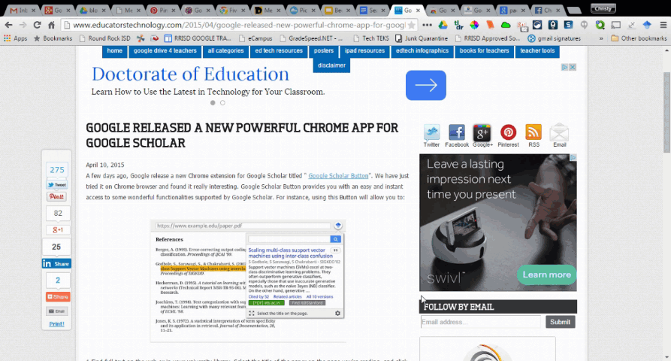Open the blue S extension icon
Image resolution: width=671 pixels, height=361 pixels.
click(568, 25)
